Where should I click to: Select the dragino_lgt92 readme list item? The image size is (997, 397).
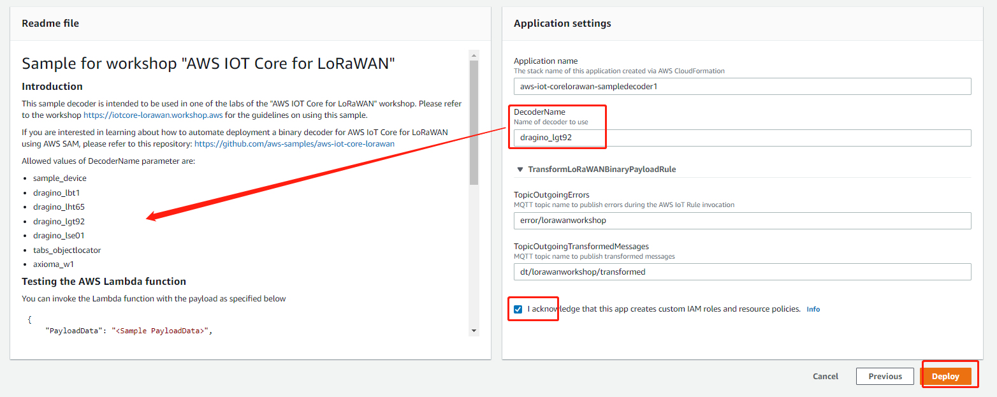59,222
